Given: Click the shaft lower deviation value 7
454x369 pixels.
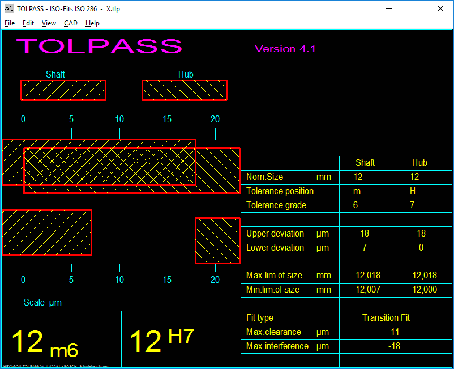Looking at the screenshot, I should pos(365,248).
